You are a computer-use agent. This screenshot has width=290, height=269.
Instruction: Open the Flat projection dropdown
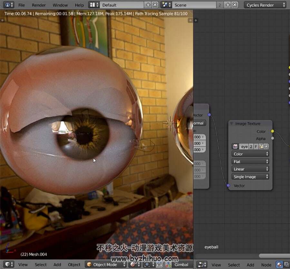[250, 162]
